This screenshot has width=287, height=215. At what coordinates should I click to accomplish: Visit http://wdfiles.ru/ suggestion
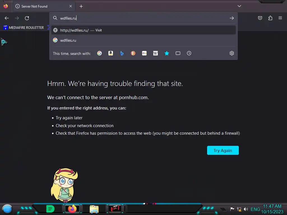143,30
